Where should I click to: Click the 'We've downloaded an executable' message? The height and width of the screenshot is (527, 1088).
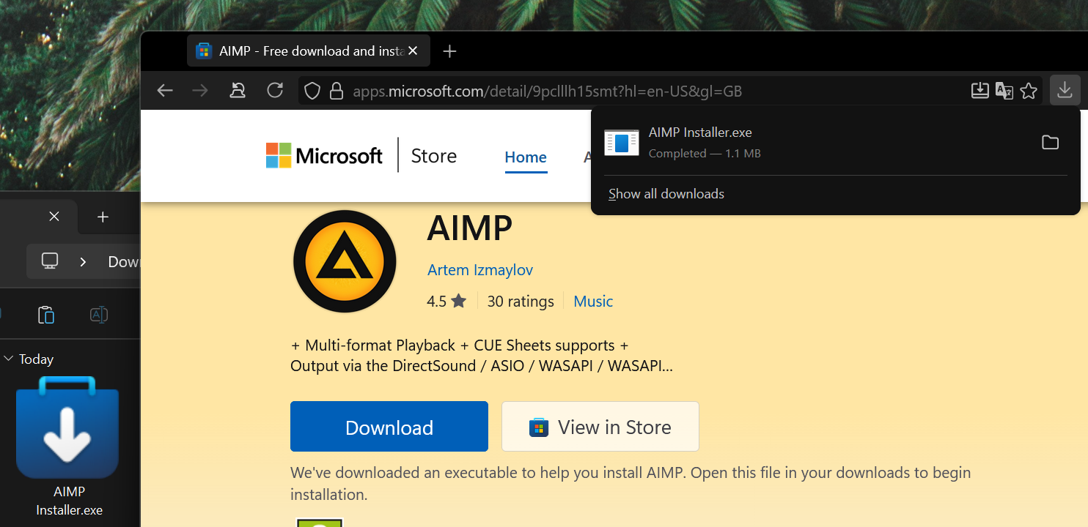pos(631,484)
